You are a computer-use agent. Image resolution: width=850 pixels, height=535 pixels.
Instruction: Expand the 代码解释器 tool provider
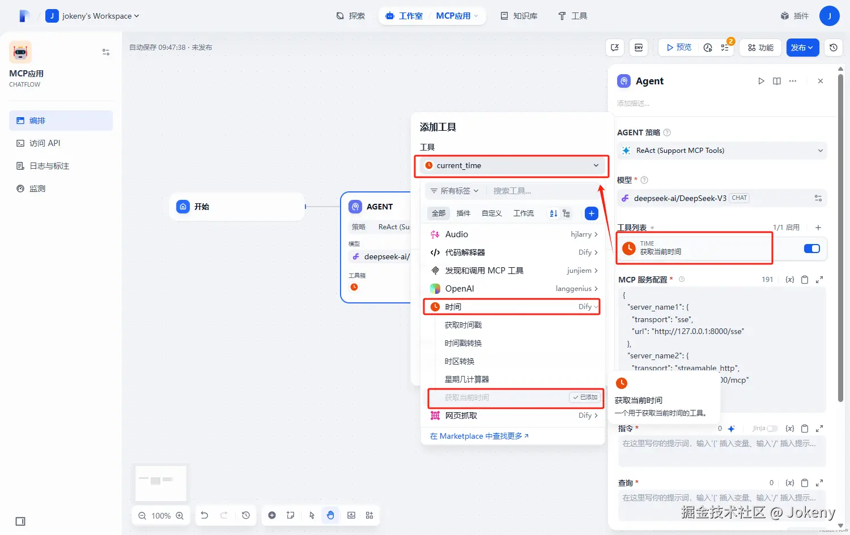coord(514,252)
